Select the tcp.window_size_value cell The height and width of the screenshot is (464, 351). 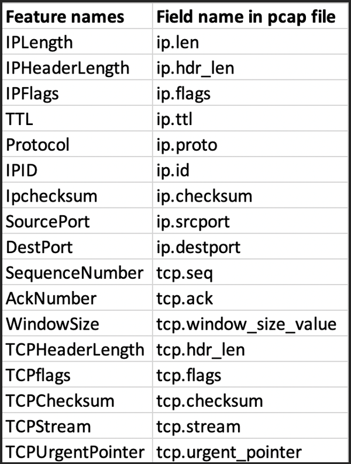pos(250,323)
